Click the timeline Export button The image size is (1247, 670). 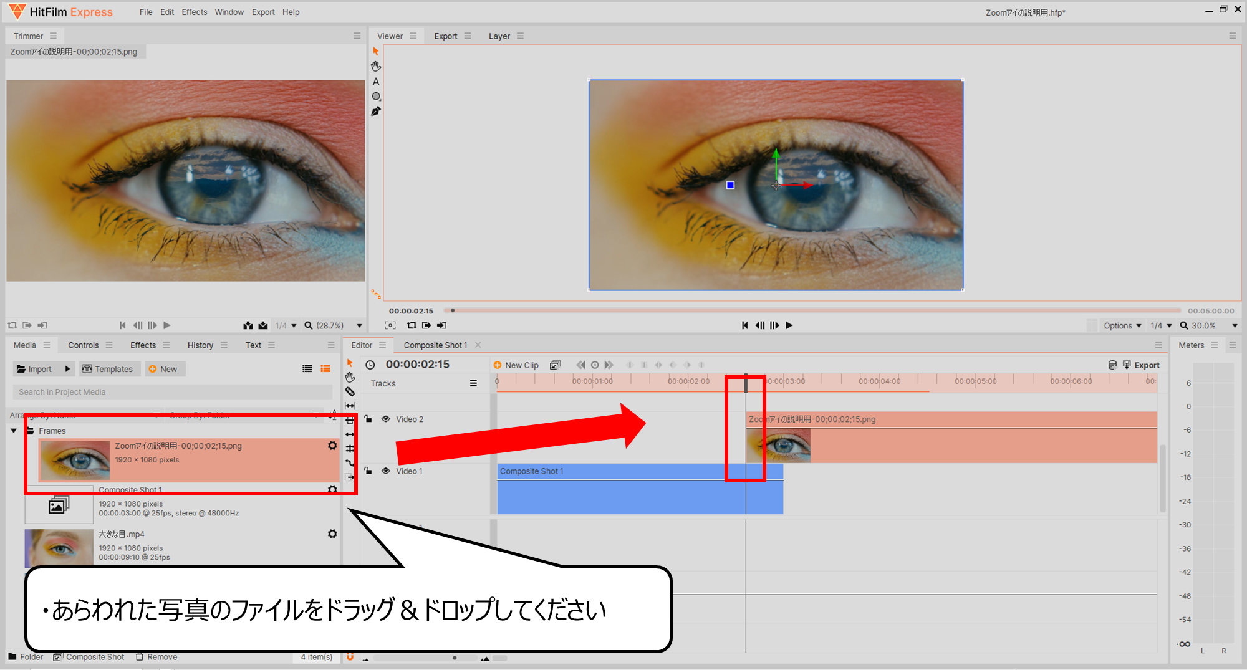coord(1142,365)
